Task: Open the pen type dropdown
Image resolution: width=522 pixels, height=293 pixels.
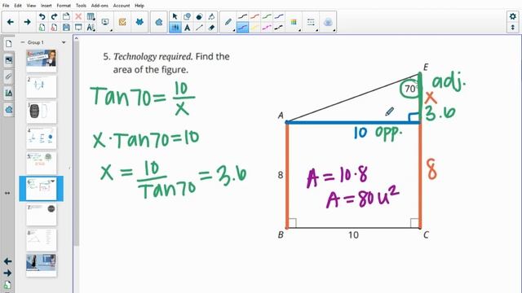Action: 228,22
